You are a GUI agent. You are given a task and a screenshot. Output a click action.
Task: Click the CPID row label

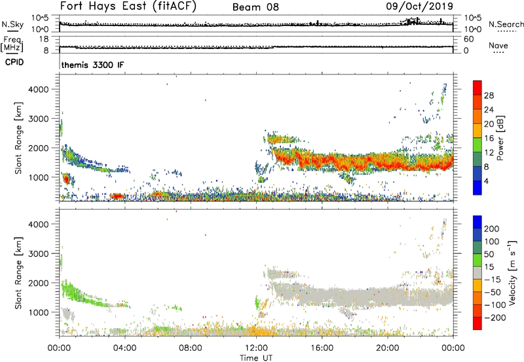[x=14, y=62]
